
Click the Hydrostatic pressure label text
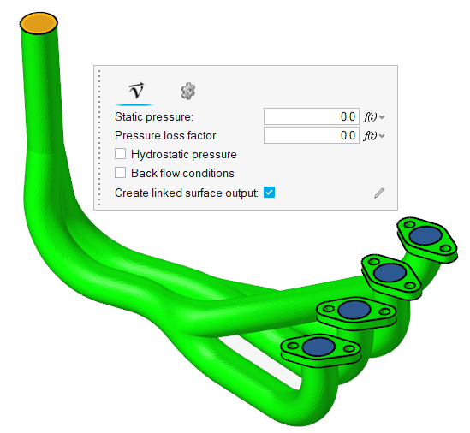[x=184, y=155]
